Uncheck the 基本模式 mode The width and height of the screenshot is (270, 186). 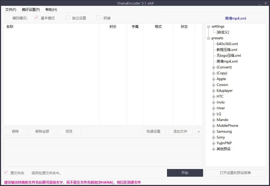click(x=36, y=18)
